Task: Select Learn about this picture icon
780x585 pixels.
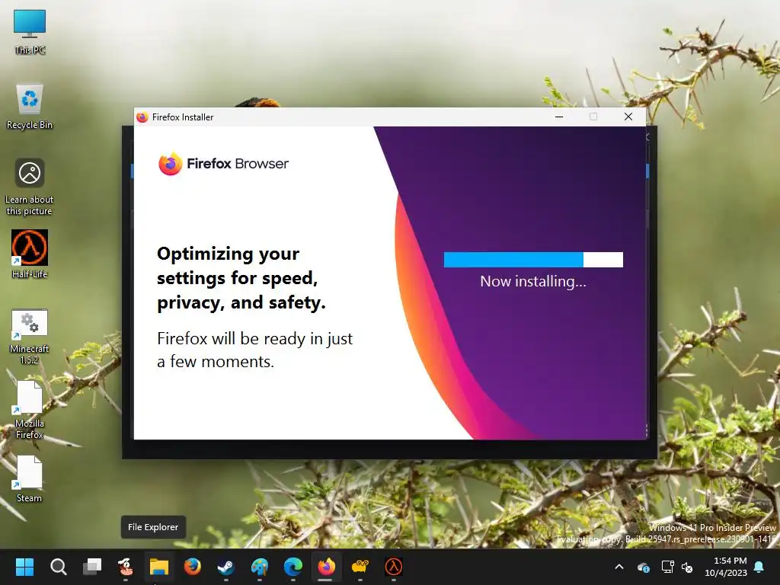Action: coord(30,187)
